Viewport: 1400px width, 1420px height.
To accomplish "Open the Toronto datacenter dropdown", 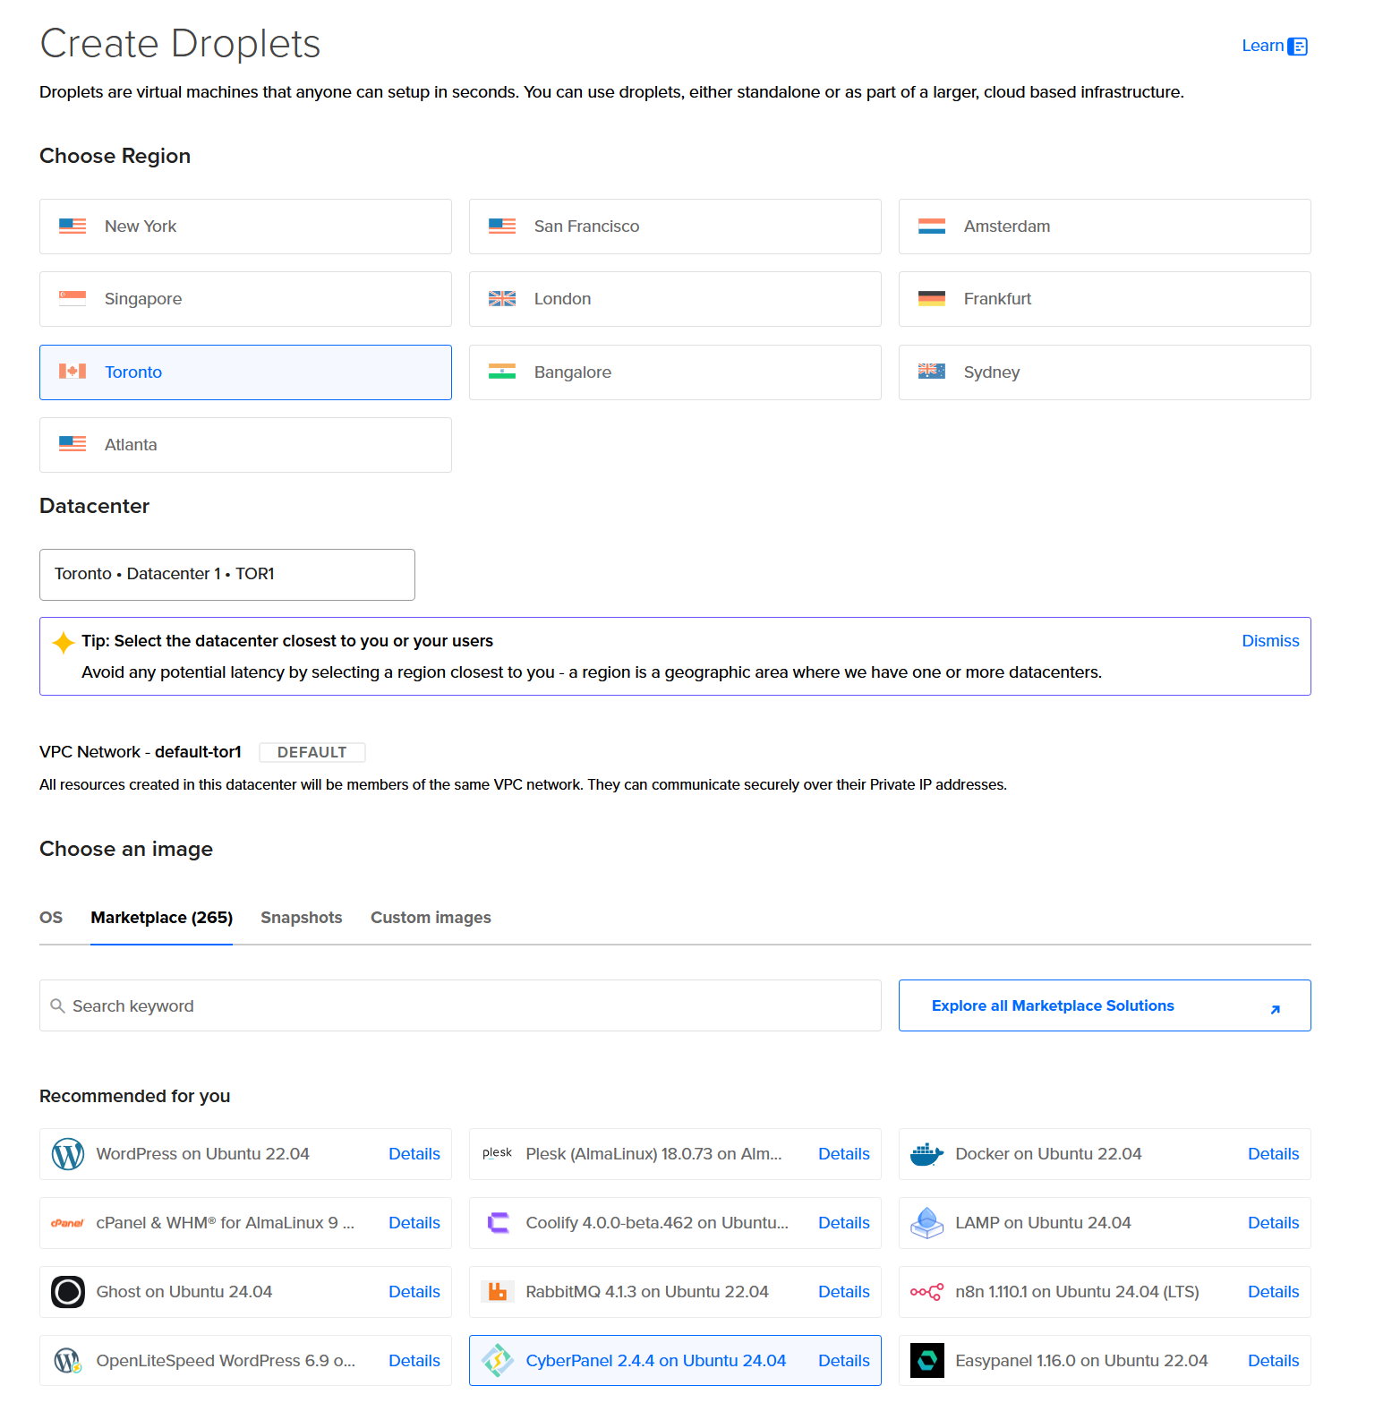I will [x=226, y=574].
